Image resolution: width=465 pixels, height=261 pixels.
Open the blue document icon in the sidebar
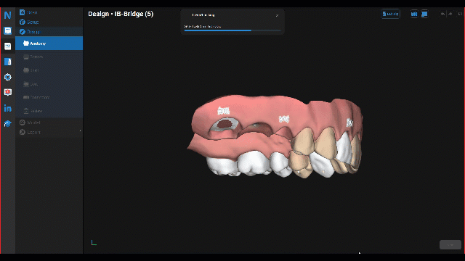[x=8, y=62]
